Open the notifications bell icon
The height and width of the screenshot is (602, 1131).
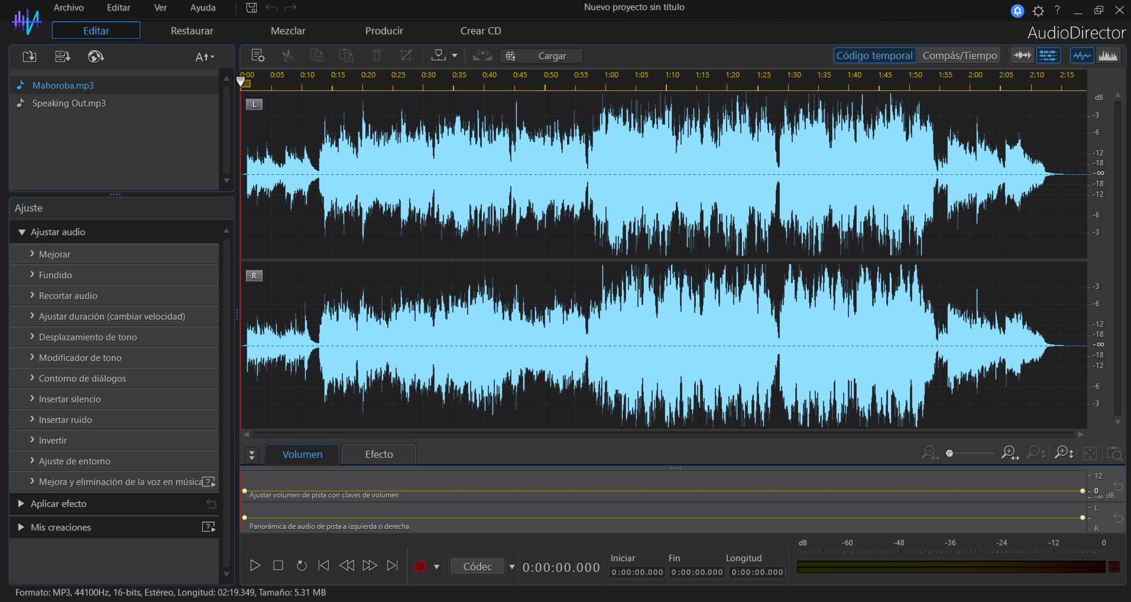(x=1017, y=11)
